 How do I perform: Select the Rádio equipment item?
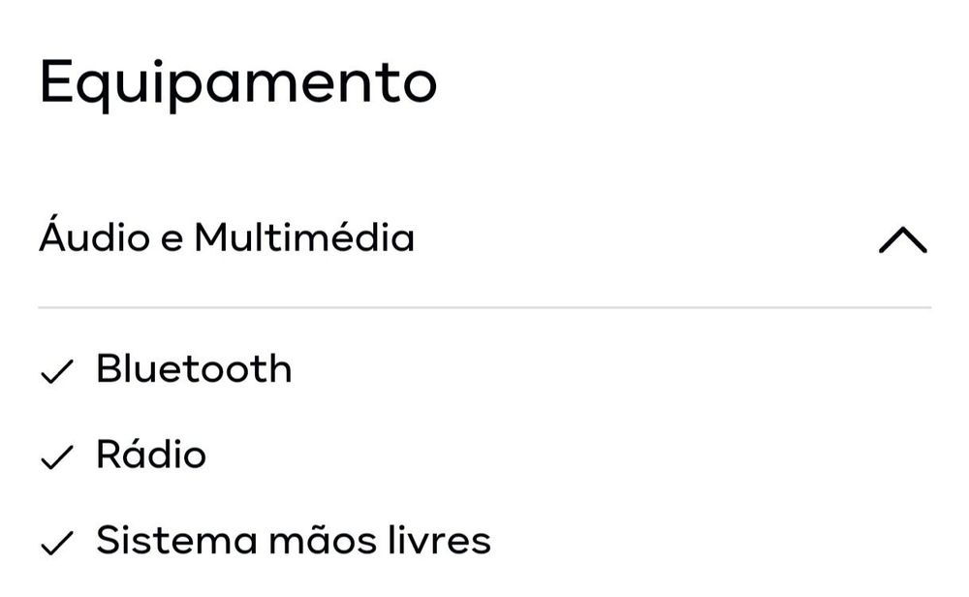[151, 455]
